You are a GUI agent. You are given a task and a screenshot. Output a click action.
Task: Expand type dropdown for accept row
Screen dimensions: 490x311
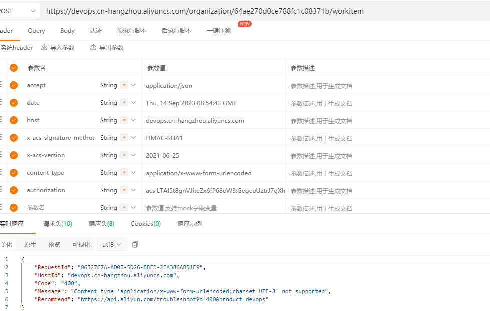133,85
